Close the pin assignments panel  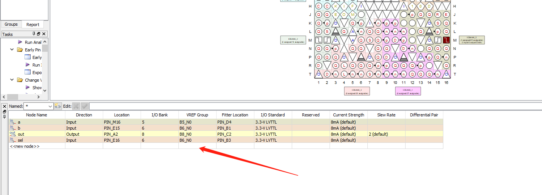click(x=5, y=106)
